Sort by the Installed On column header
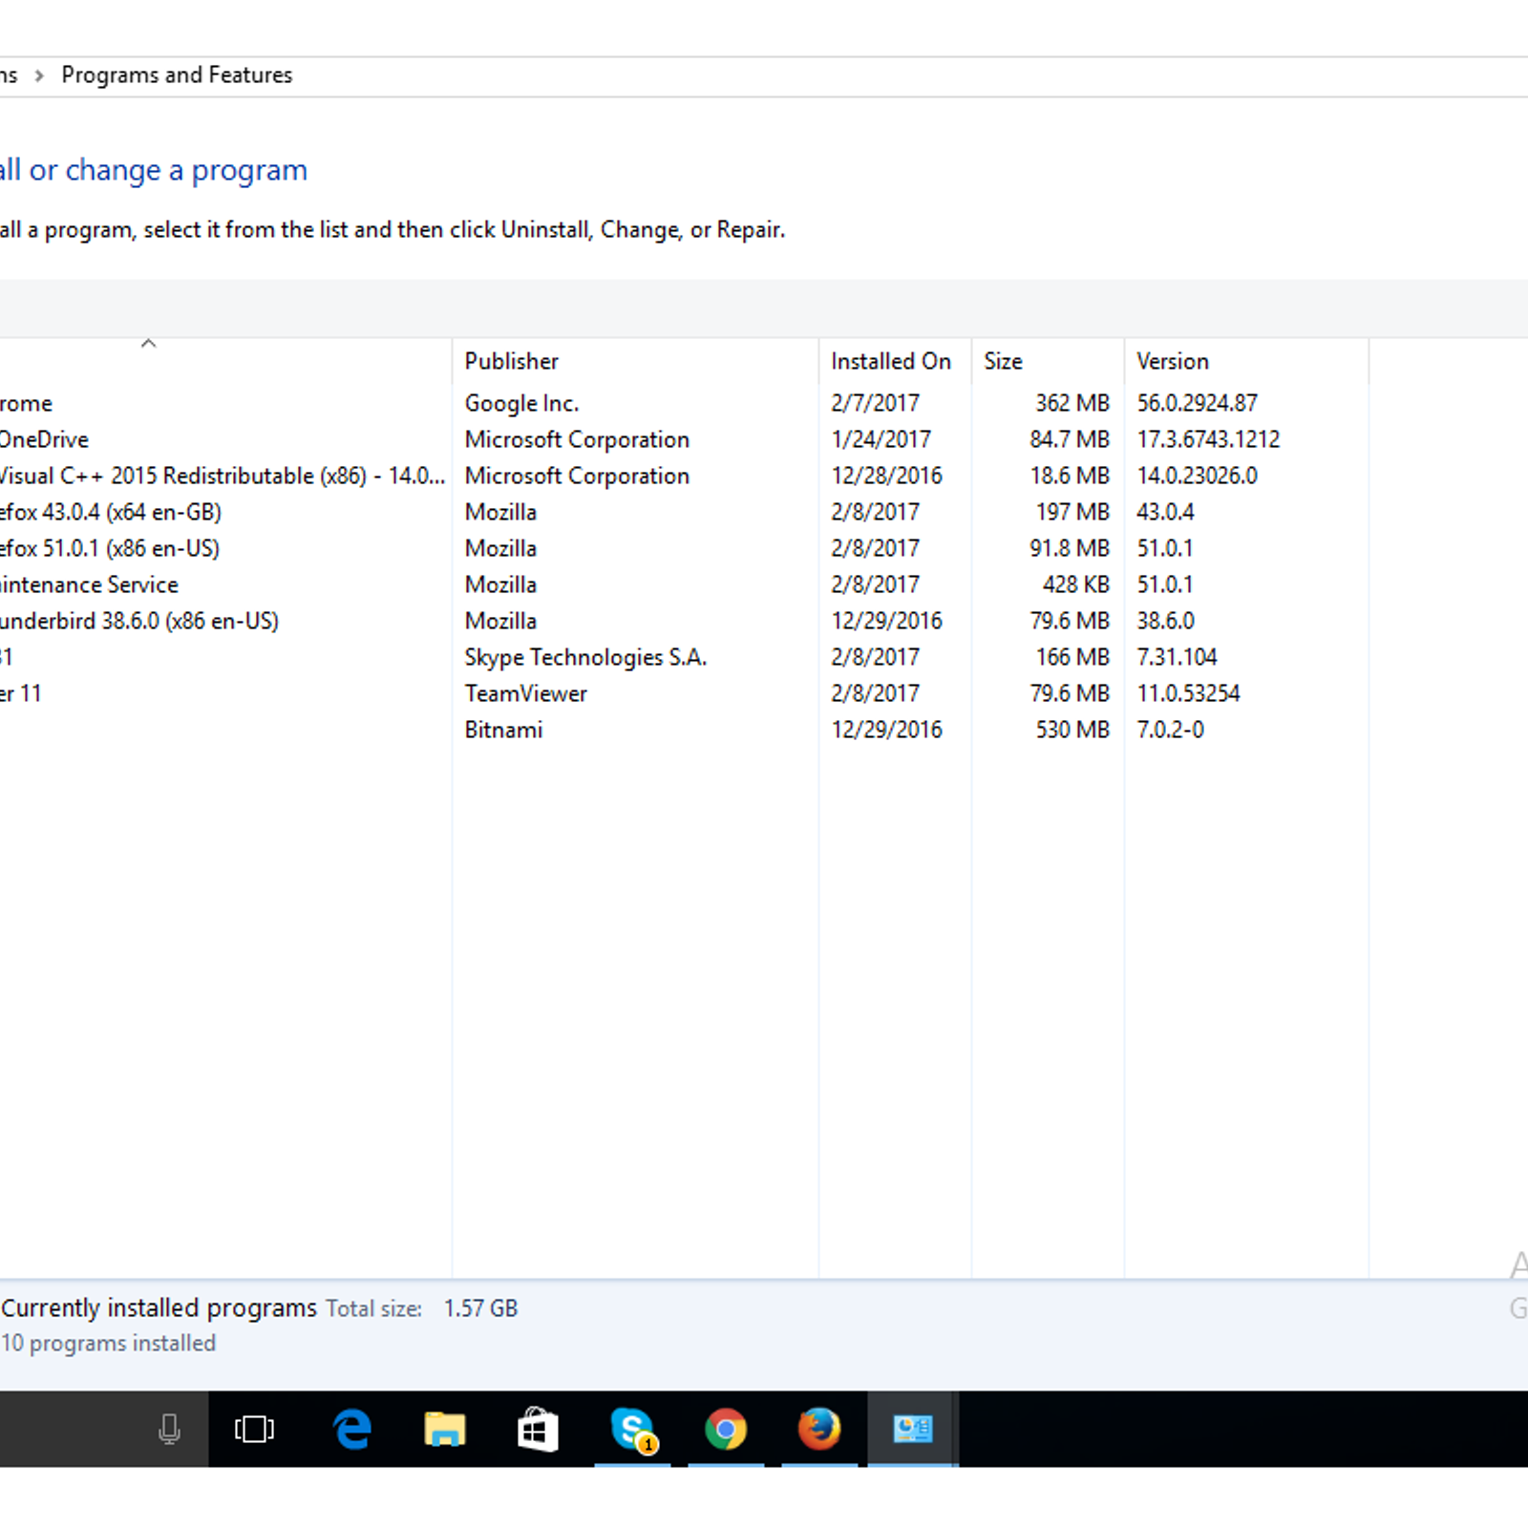The width and height of the screenshot is (1528, 1528). click(x=890, y=361)
